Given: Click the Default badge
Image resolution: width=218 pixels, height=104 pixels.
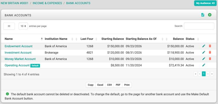Looking at the screenshot, I should (35, 65).
